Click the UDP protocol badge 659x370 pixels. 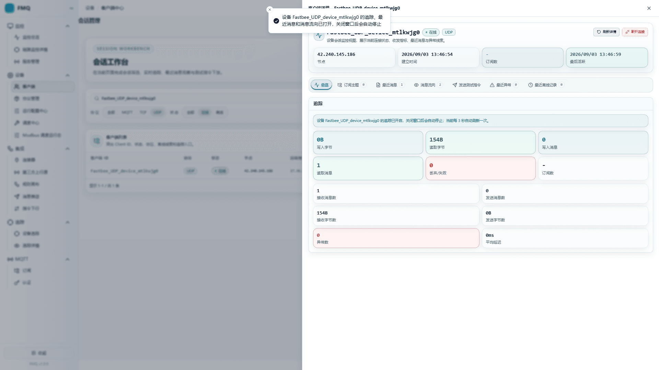(449, 32)
